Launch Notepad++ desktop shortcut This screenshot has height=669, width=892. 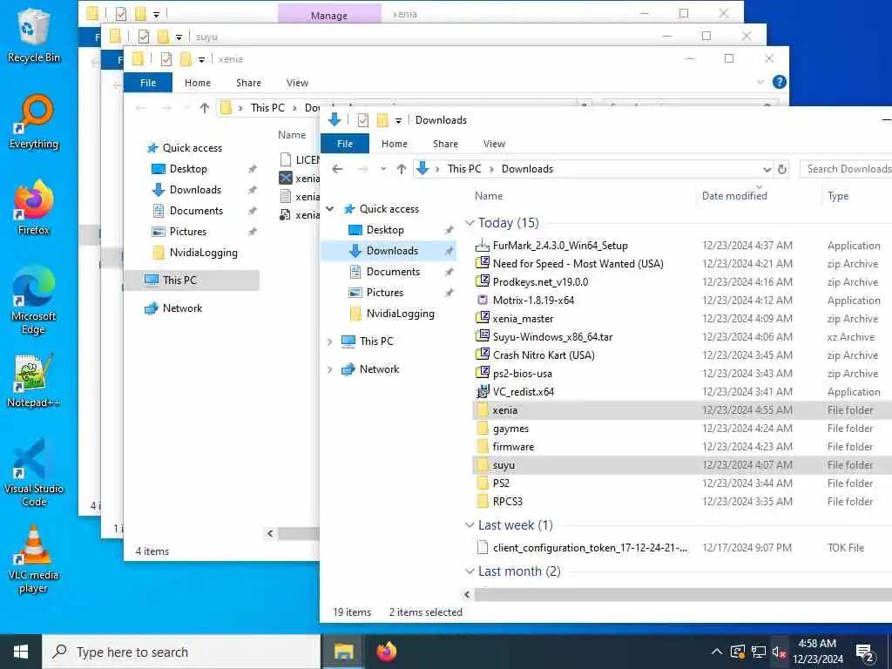[34, 380]
